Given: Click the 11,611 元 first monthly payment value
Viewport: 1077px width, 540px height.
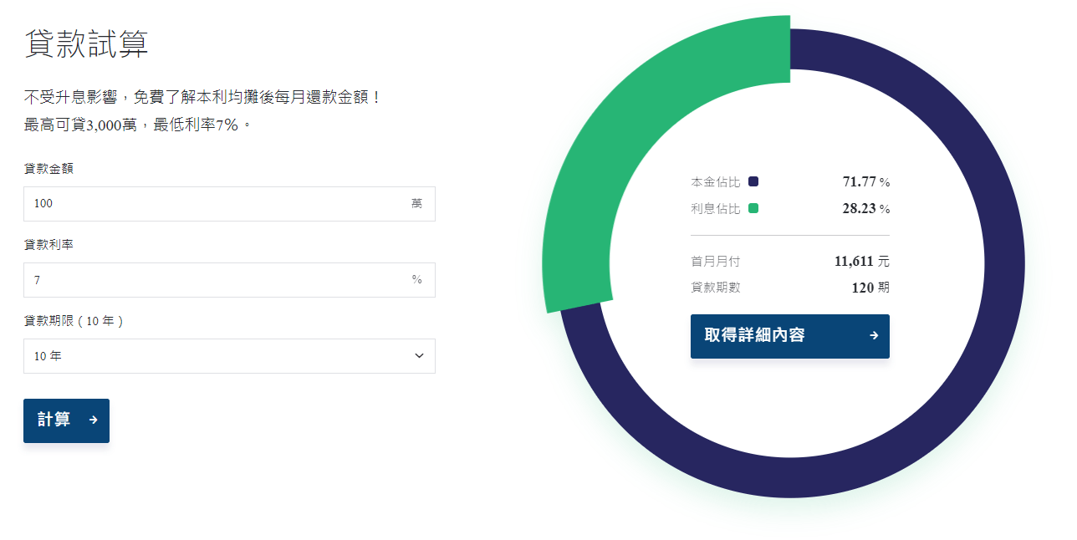Looking at the screenshot, I should click(862, 262).
